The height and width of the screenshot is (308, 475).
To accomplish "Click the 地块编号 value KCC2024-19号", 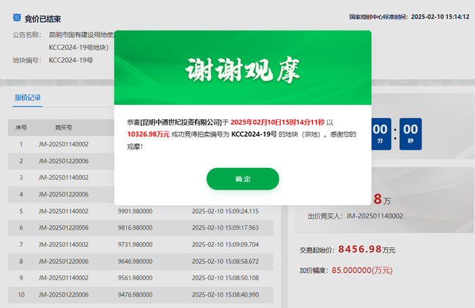I will [x=71, y=60].
